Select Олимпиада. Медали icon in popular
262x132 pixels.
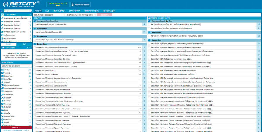[2, 22]
